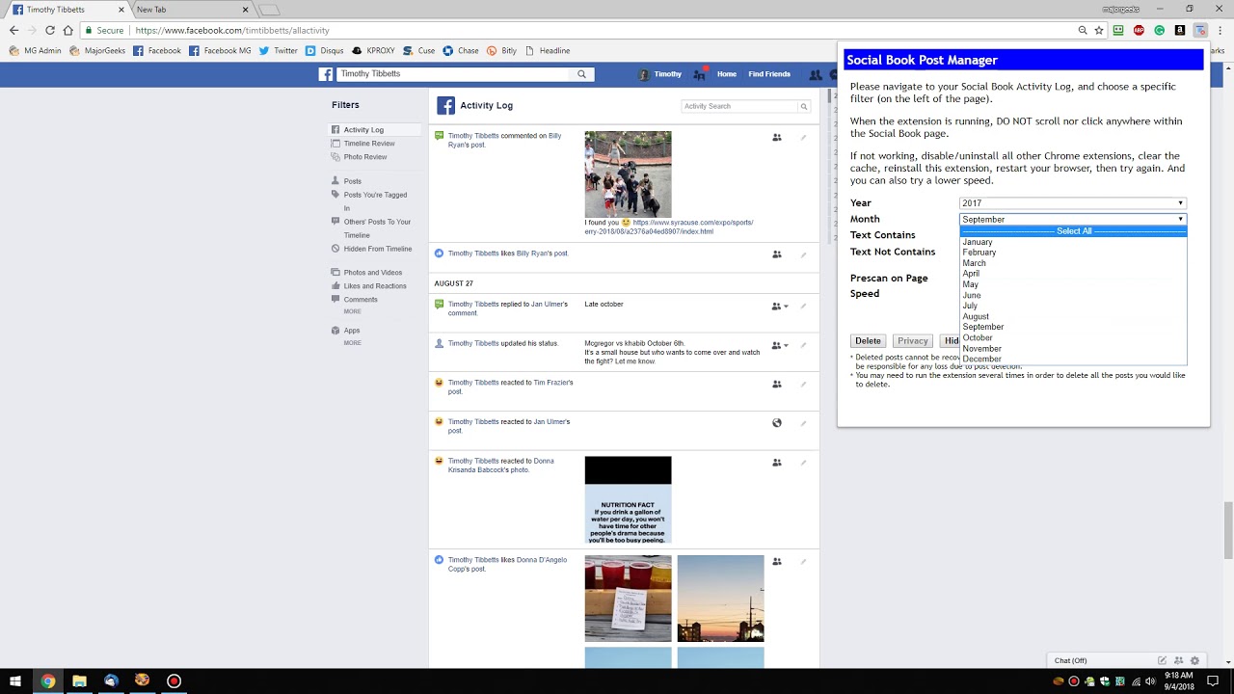
Task: Select August from the month list
Action: [1073, 316]
